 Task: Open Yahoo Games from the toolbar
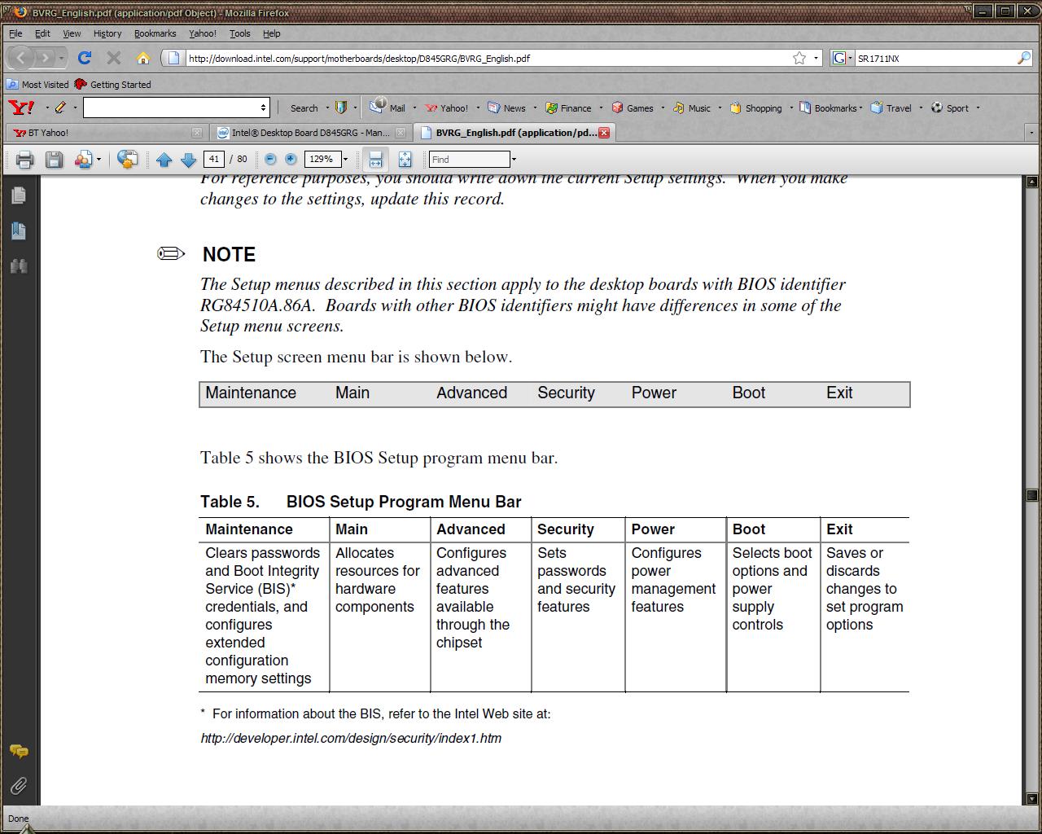tap(633, 108)
